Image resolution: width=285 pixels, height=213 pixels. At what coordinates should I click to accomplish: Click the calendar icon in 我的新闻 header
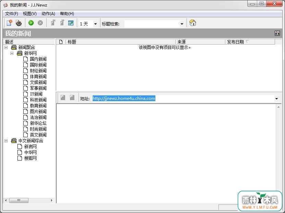point(277,33)
